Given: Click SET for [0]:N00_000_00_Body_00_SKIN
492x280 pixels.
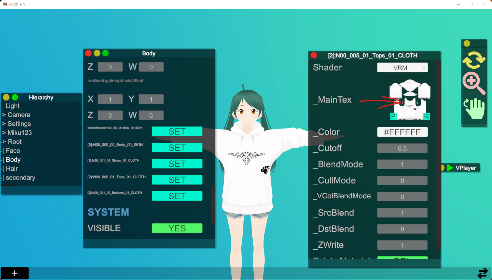Looking at the screenshot, I should point(177,148).
